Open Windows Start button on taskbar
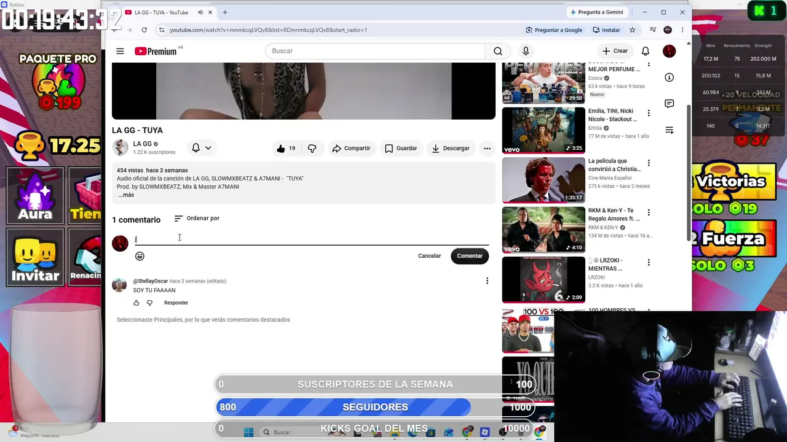The image size is (787, 442). [x=248, y=432]
